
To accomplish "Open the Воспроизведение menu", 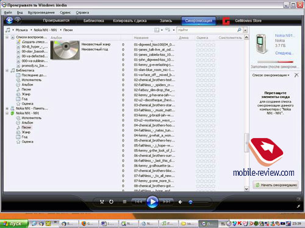I will tap(41, 12).
